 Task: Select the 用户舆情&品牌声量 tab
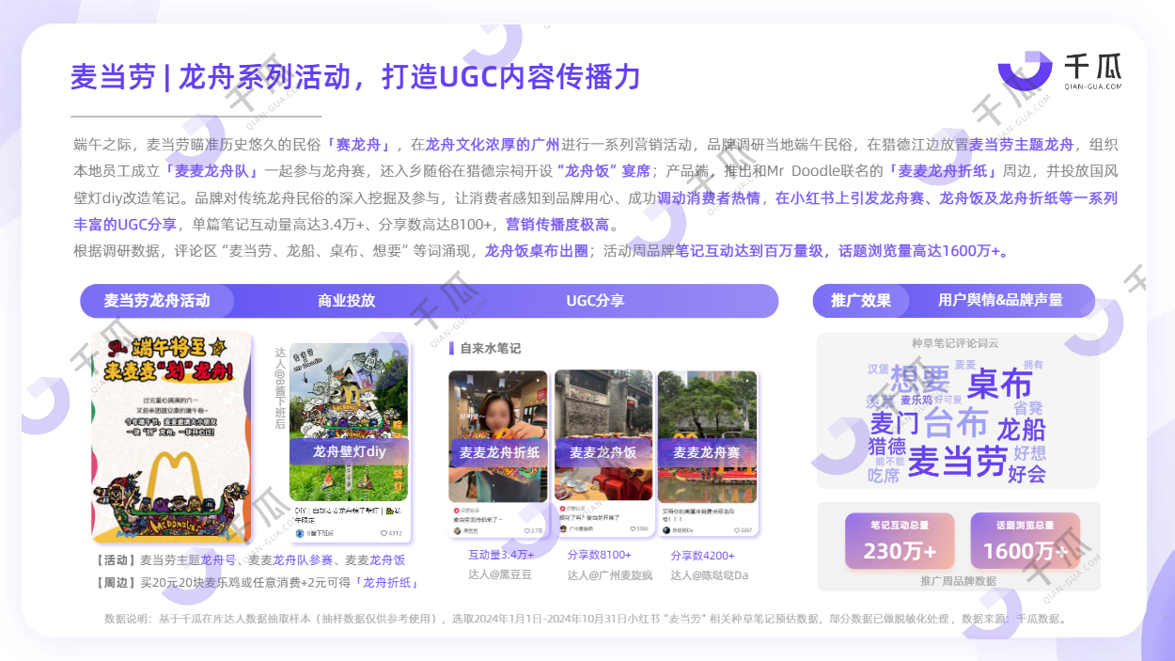1000,300
